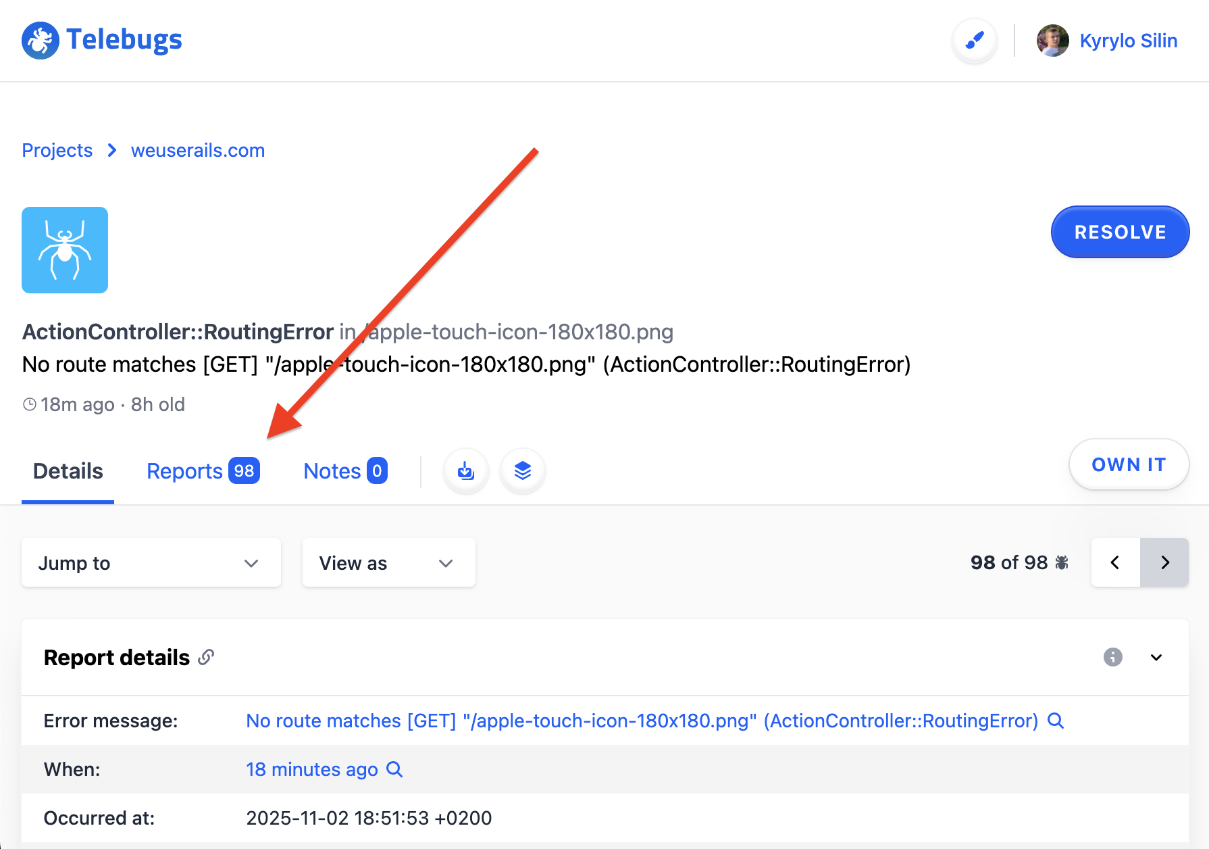1209x849 pixels.
Task: Click the Telebugs bug logo icon
Action: (40, 41)
